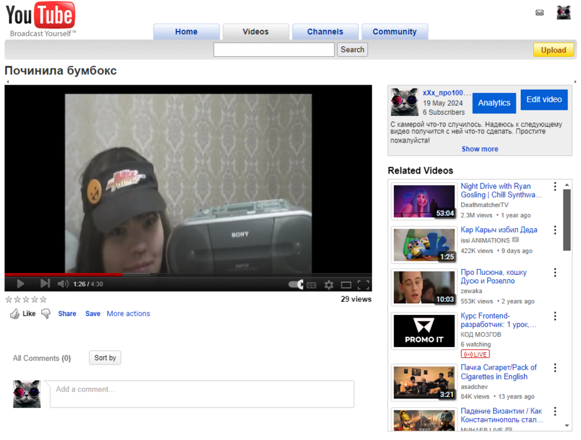Click the КОД МОЗГОВ channel name
The width and height of the screenshot is (581, 440).
tap(480, 335)
